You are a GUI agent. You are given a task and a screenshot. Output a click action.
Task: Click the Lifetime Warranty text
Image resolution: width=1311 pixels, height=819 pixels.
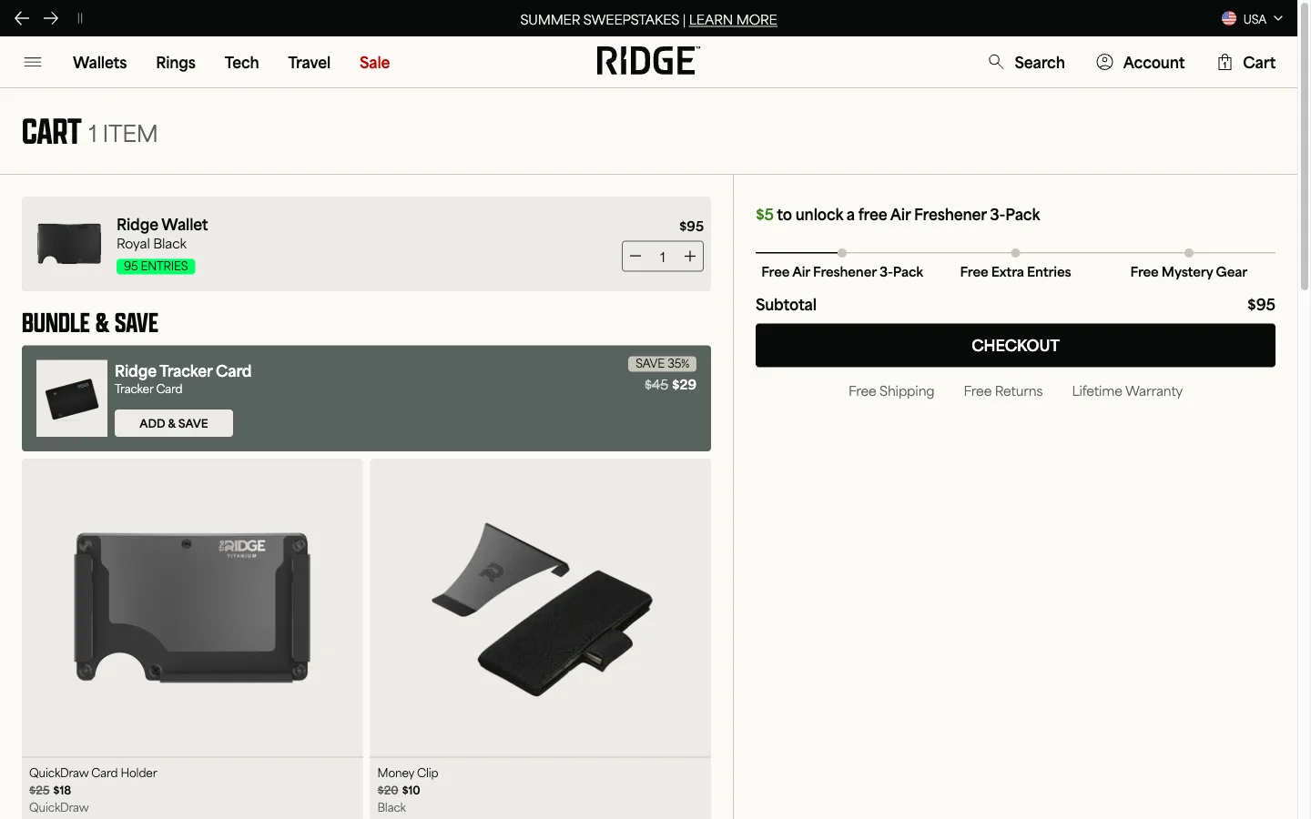[x=1127, y=391]
